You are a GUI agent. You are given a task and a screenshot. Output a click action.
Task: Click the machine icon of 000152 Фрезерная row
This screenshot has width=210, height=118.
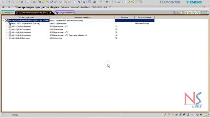[x=10, y=27]
